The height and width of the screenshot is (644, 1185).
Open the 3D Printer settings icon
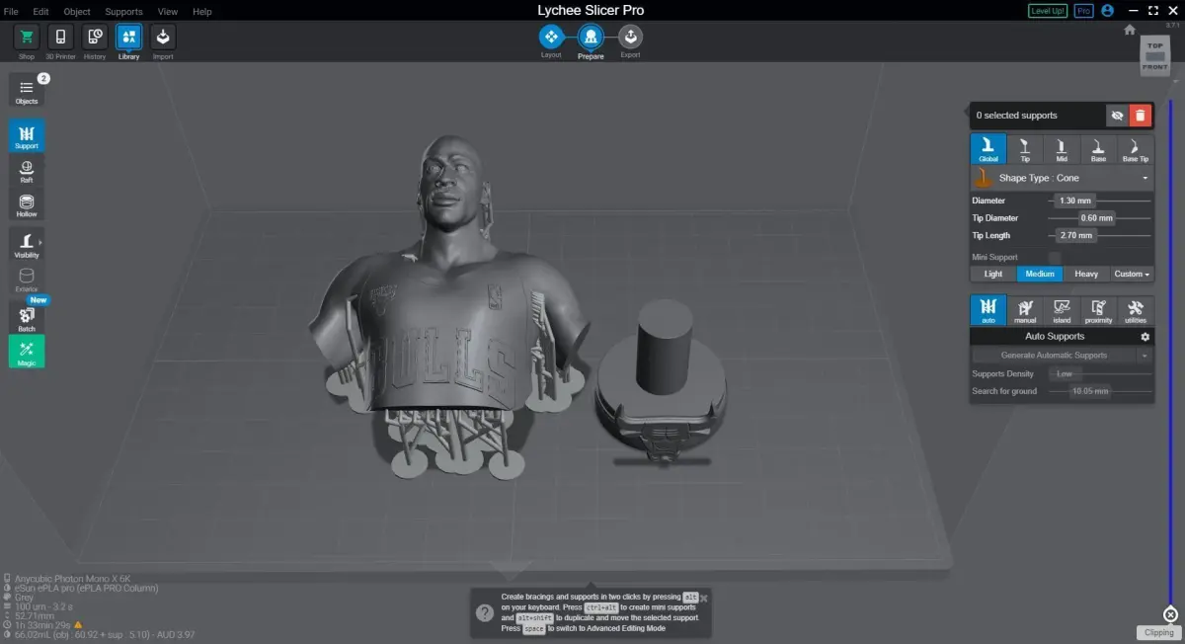click(x=60, y=38)
